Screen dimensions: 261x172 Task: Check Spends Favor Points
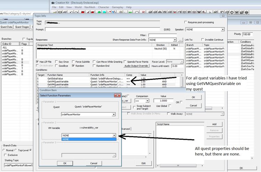pos(125,62)
